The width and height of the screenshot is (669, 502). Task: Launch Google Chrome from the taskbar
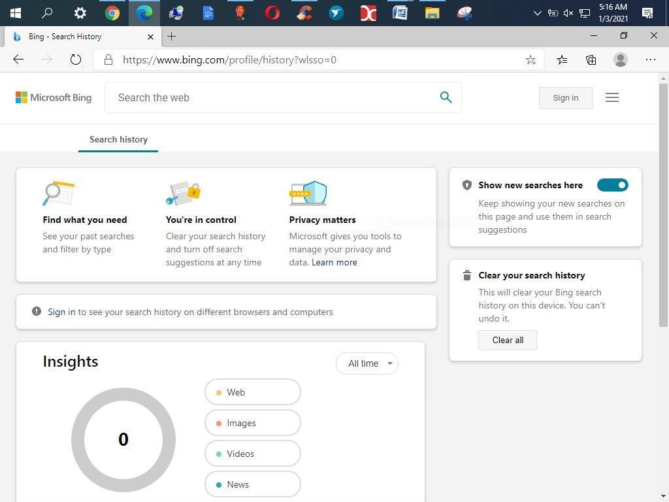[112, 13]
